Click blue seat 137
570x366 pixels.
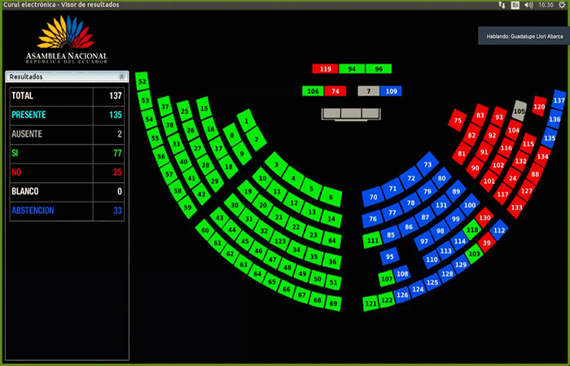pyautogui.click(x=559, y=100)
